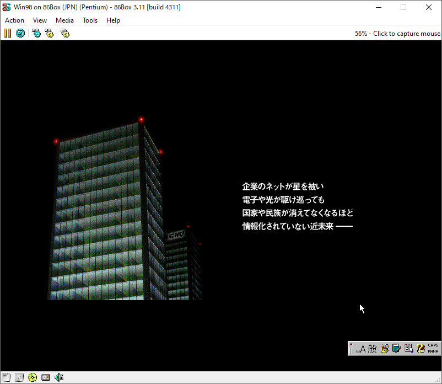Open the Action menu

pos(14,20)
